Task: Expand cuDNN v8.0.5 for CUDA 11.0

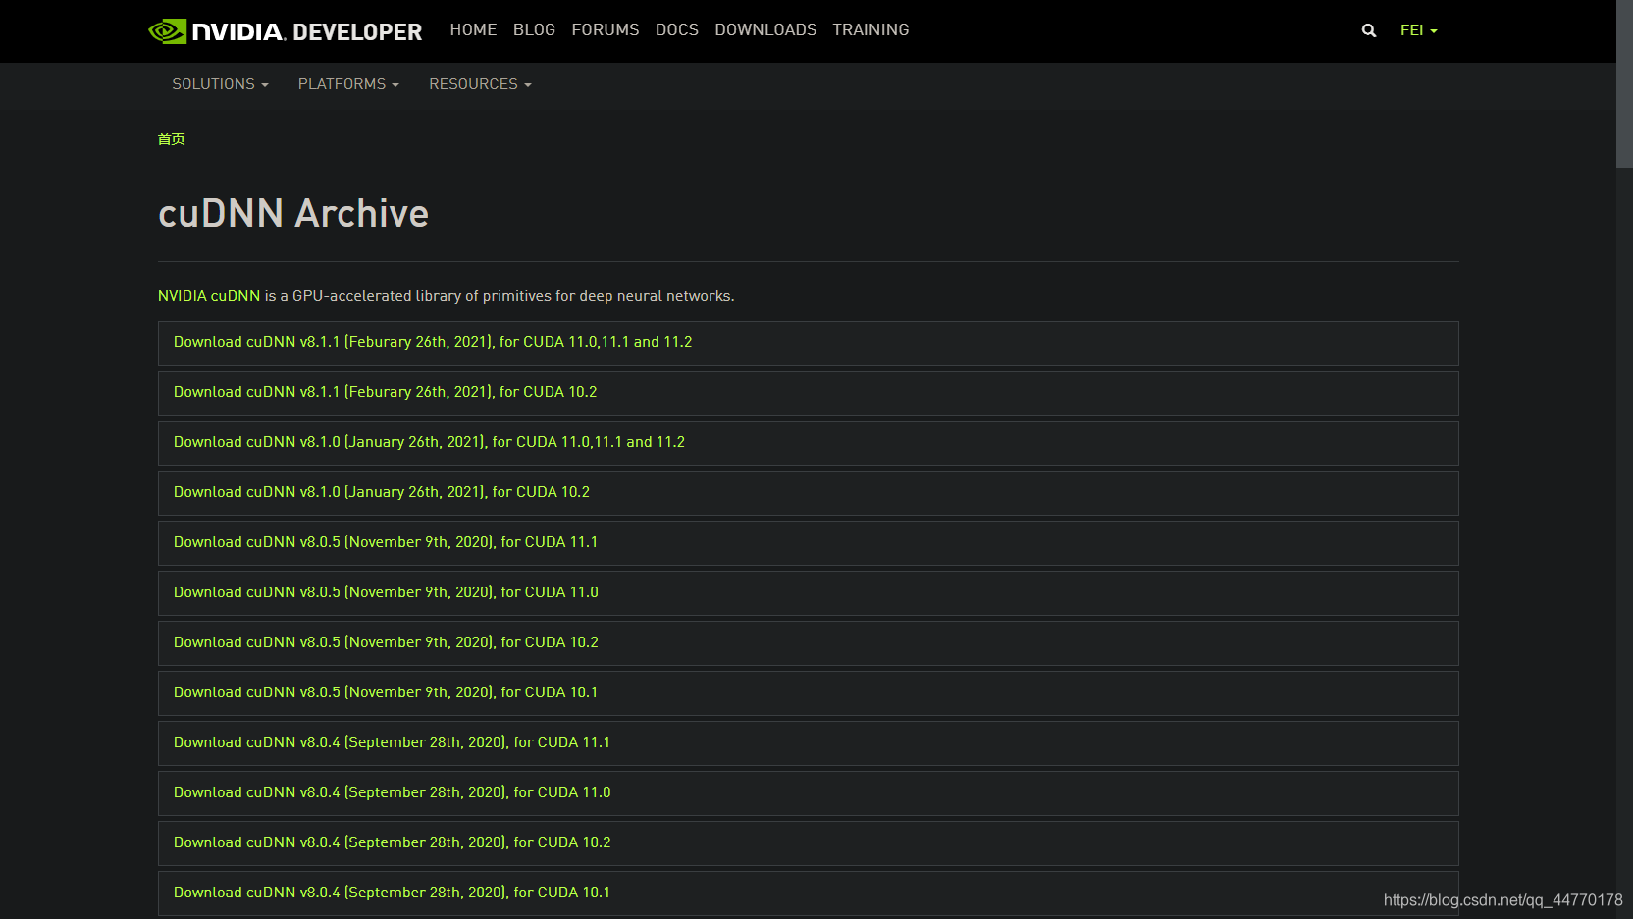Action: point(808,593)
